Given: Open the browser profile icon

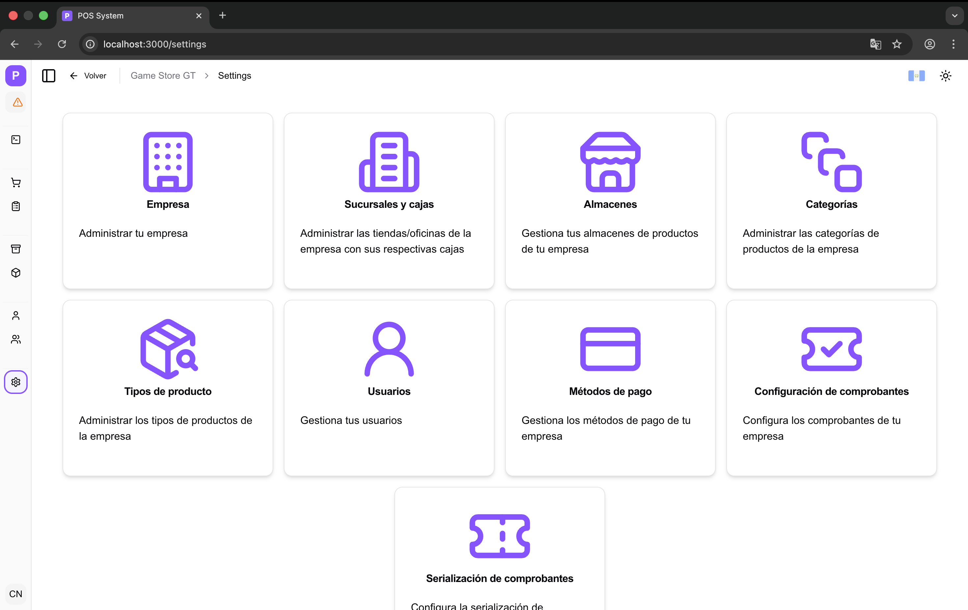Looking at the screenshot, I should 930,44.
